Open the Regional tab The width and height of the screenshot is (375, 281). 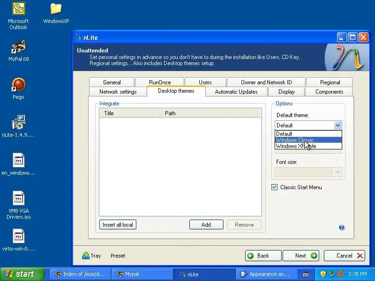tap(330, 82)
